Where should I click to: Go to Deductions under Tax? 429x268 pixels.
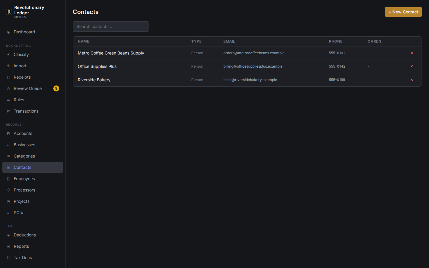32,235
